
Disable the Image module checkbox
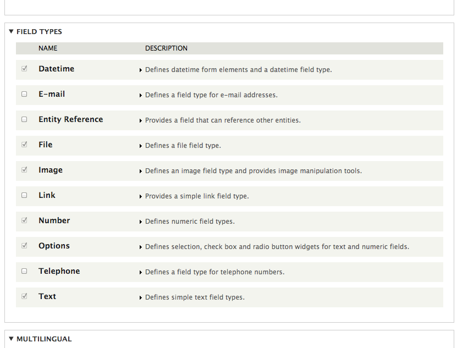click(24, 170)
